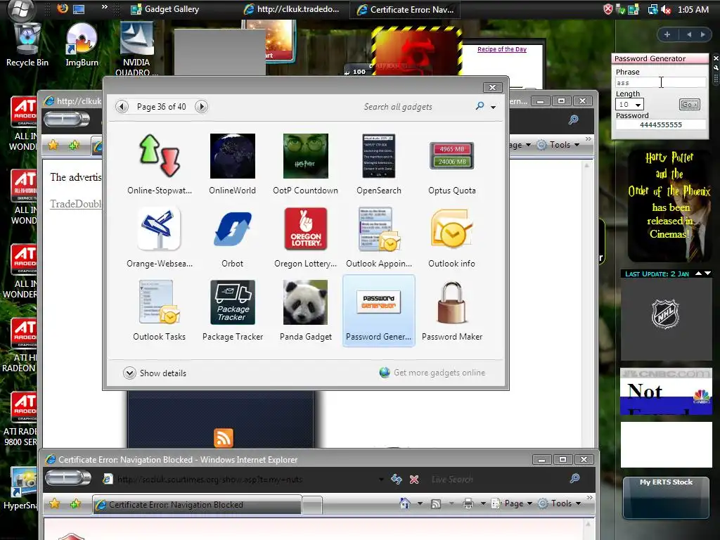Click Stop button in Certificate Error window
Image resolution: width=720 pixels, height=540 pixels.
[x=414, y=480]
